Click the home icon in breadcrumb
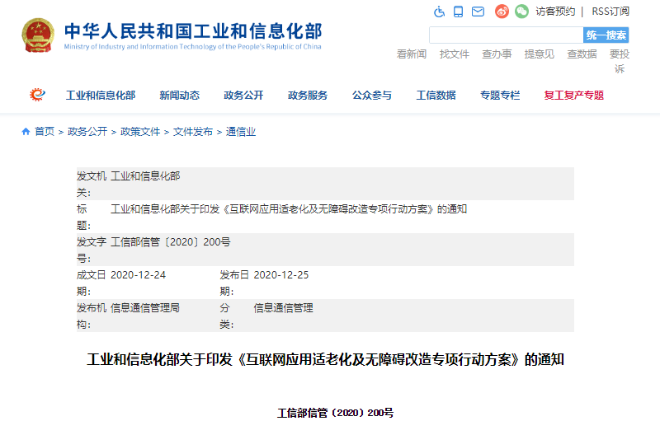The width and height of the screenshot is (660, 435). (26, 132)
